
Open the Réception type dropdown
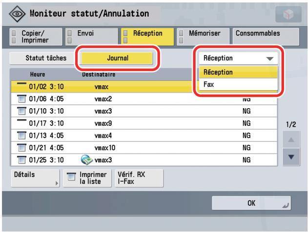(x=238, y=58)
